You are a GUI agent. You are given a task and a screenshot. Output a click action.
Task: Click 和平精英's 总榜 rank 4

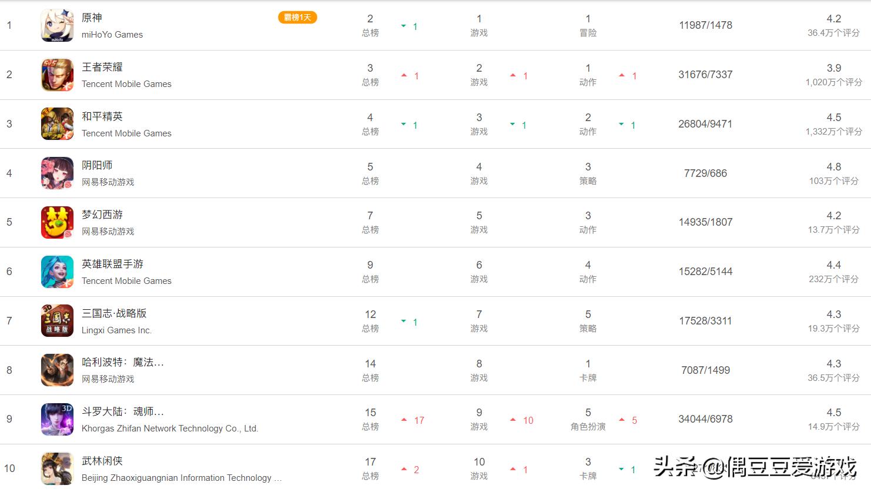click(x=370, y=118)
